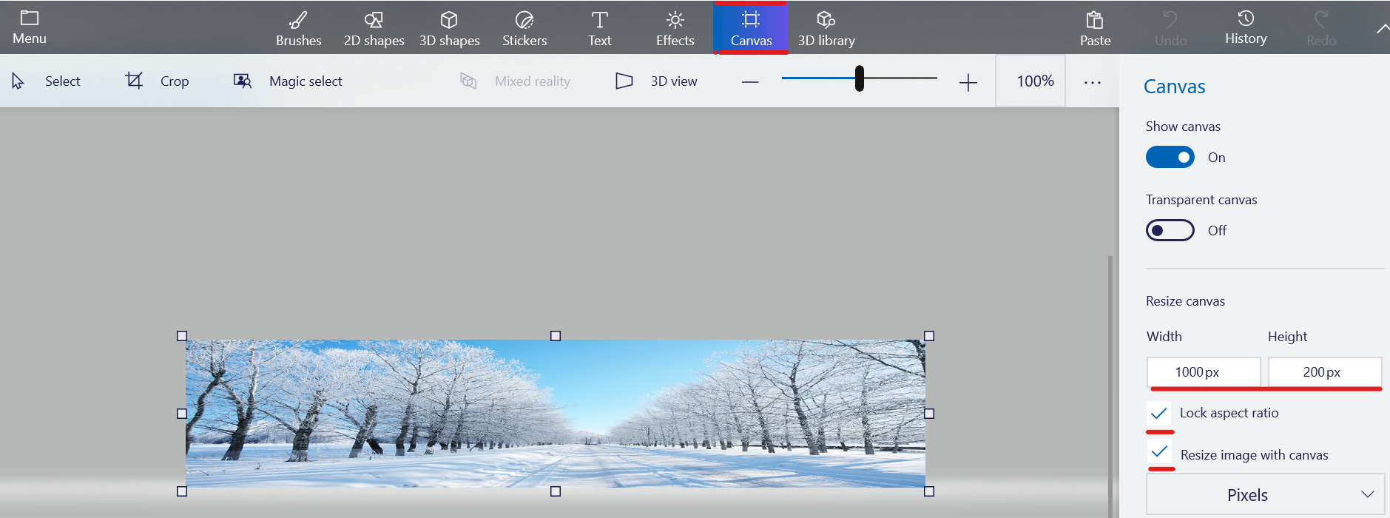The width and height of the screenshot is (1390, 518).
Task: Click the canvas Width input field
Action: (1203, 371)
